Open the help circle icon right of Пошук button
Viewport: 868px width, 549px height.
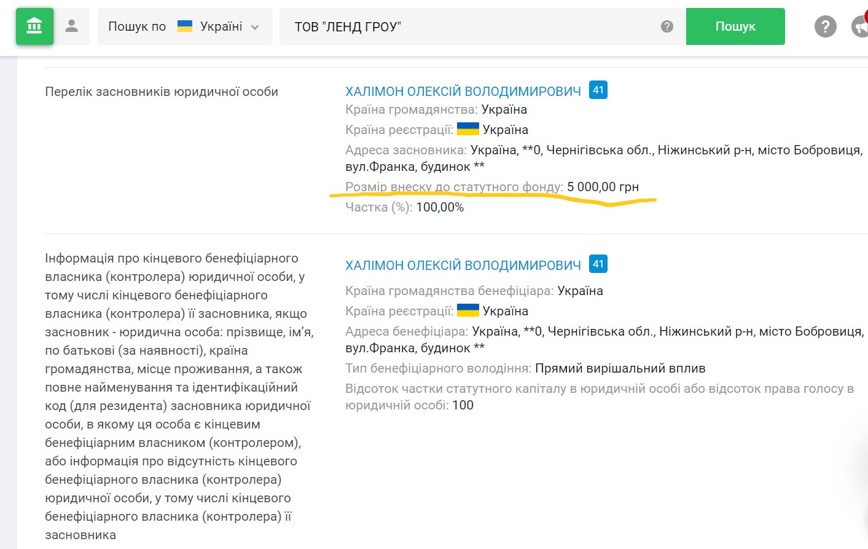coord(825,26)
